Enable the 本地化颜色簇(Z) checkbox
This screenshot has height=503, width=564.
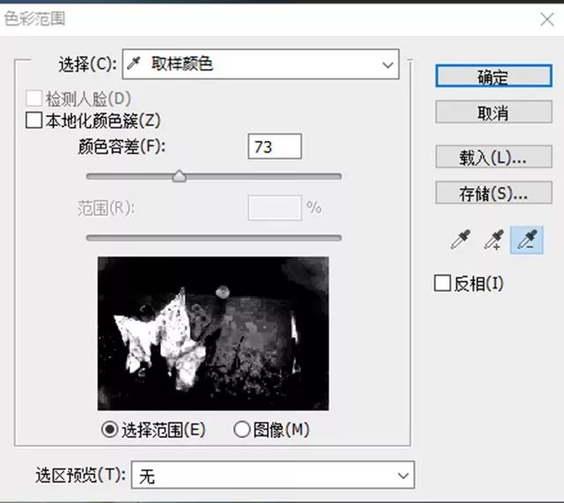click(33, 120)
